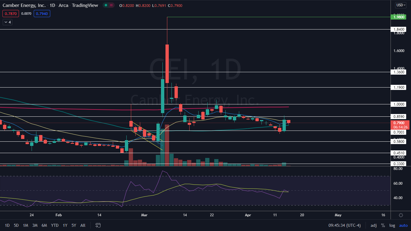Click the open value O0.8200

[127, 5]
